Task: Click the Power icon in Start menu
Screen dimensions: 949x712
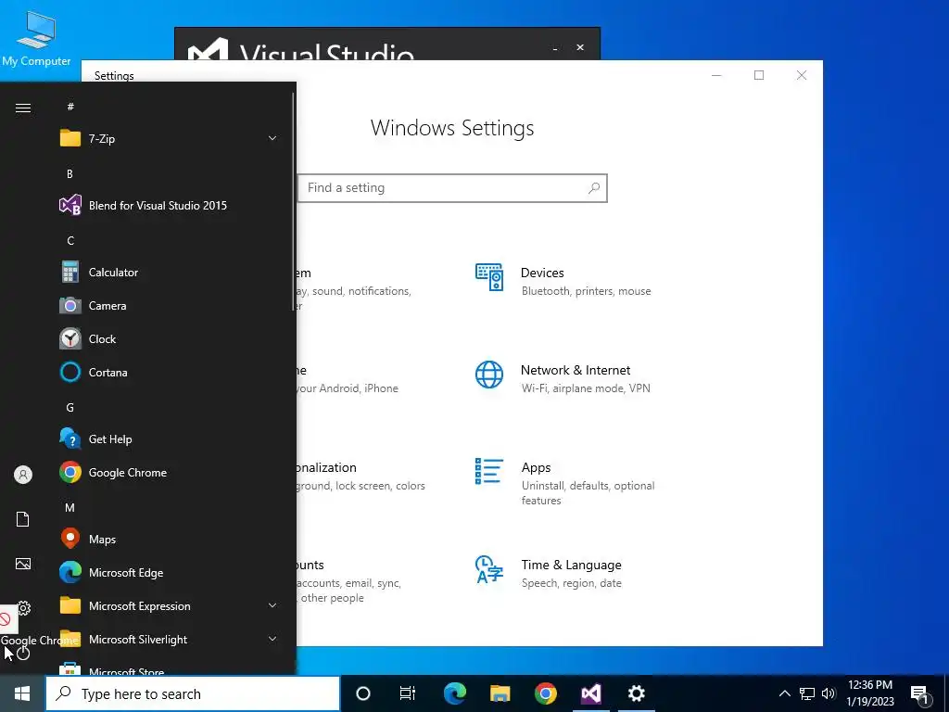Action: click(23, 653)
